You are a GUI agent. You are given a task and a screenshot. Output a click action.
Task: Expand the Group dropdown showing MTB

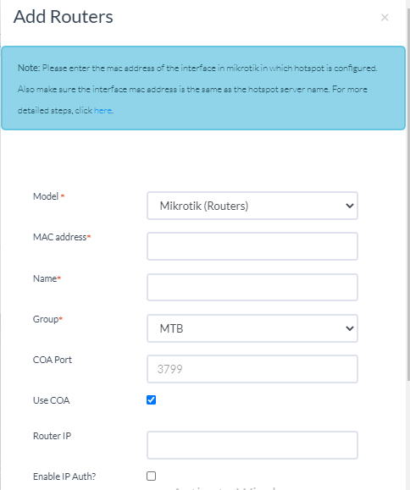point(252,328)
